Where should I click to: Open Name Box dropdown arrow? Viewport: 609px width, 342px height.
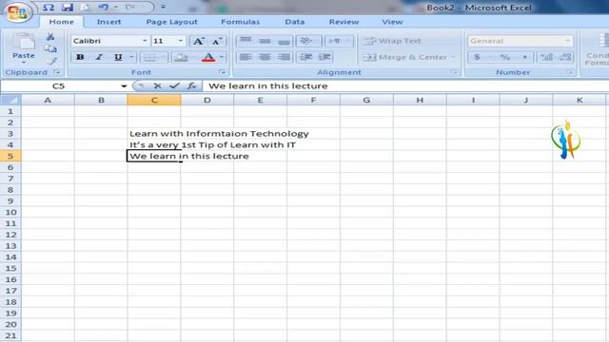[124, 86]
